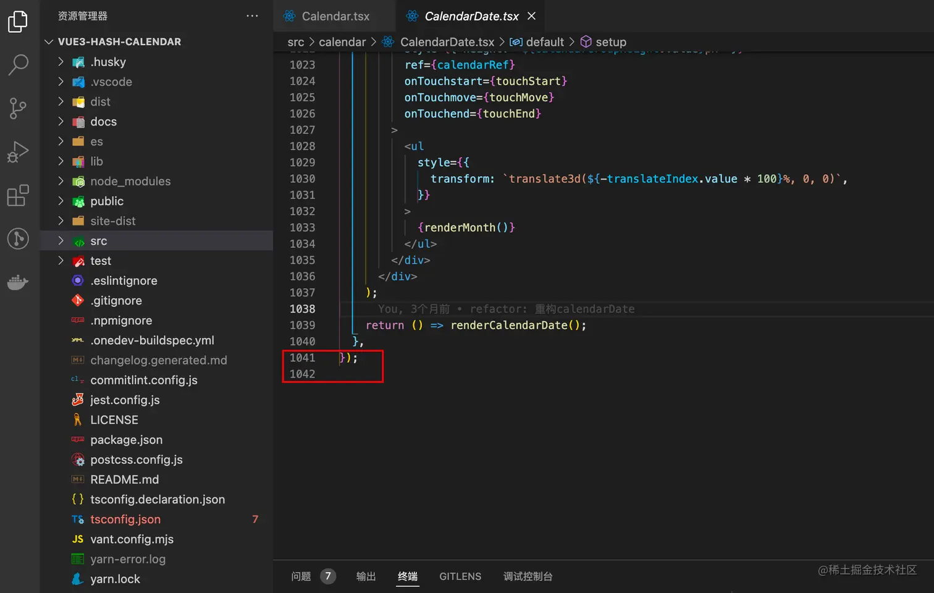Close the CalendarDate.tsx tab
Viewport: 934px width, 593px height.
pyautogui.click(x=531, y=16)
